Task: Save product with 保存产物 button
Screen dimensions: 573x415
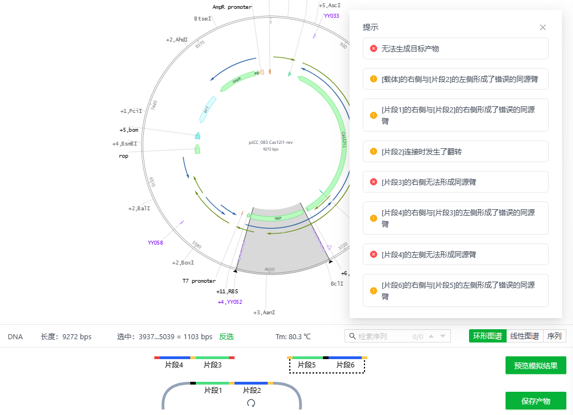Action: (x=535, y=401)
